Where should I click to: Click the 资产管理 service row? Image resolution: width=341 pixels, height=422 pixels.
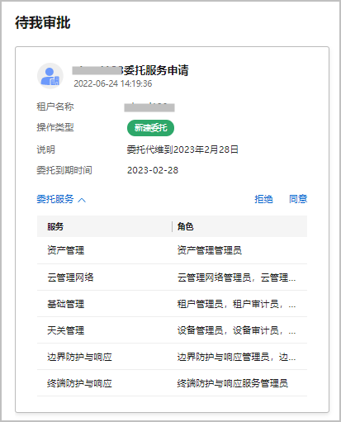click(x=172, y=250)
